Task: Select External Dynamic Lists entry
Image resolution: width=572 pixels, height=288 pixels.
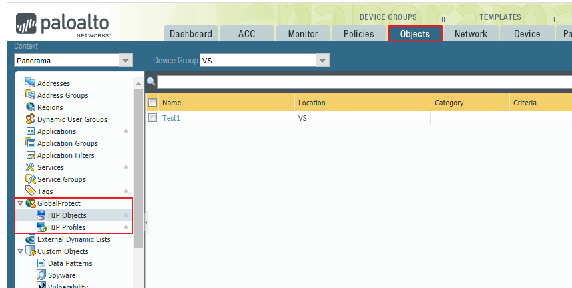Action: click(73, 239)
